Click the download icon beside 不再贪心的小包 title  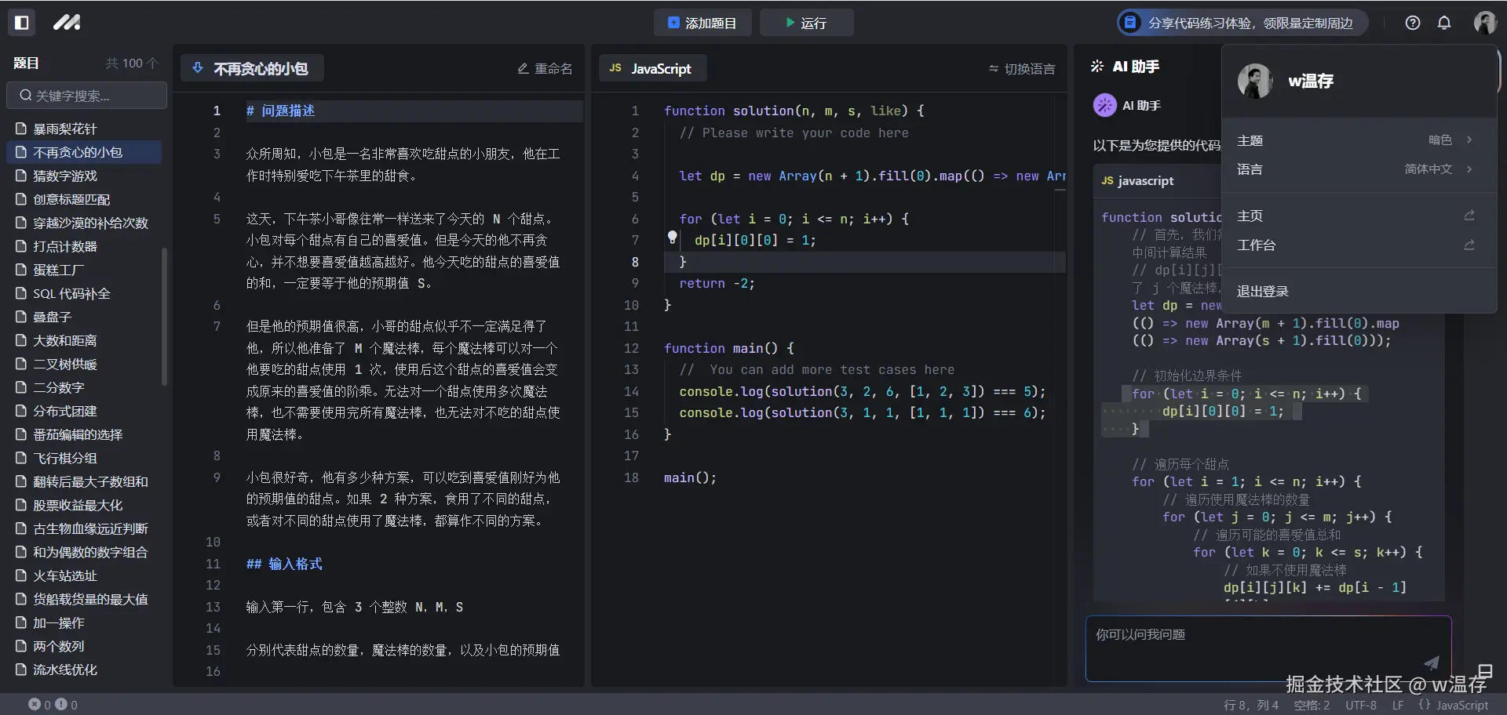[x=197, y=67]
